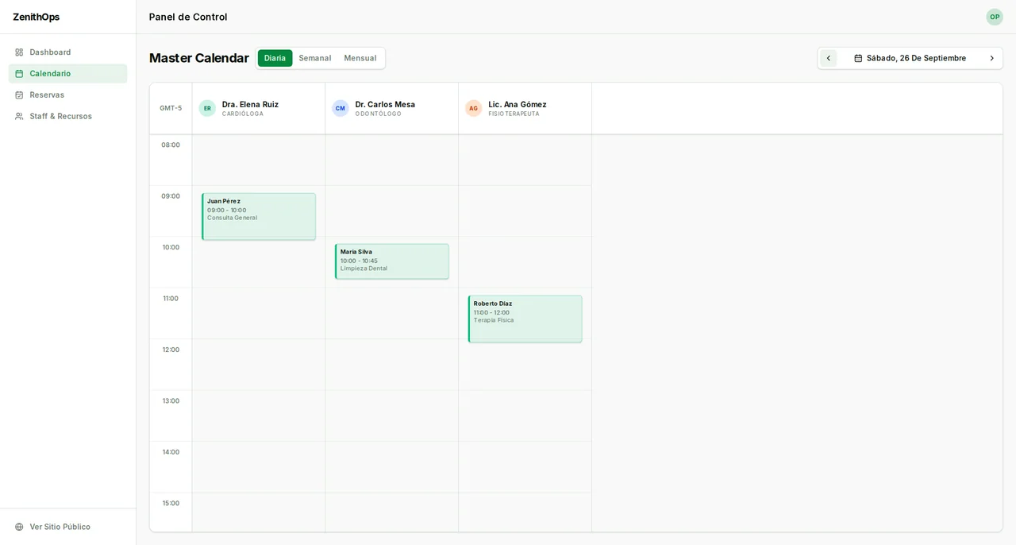Open Dashboard from the sidebar
This screenshot has height=545, width=1016.
67,52
